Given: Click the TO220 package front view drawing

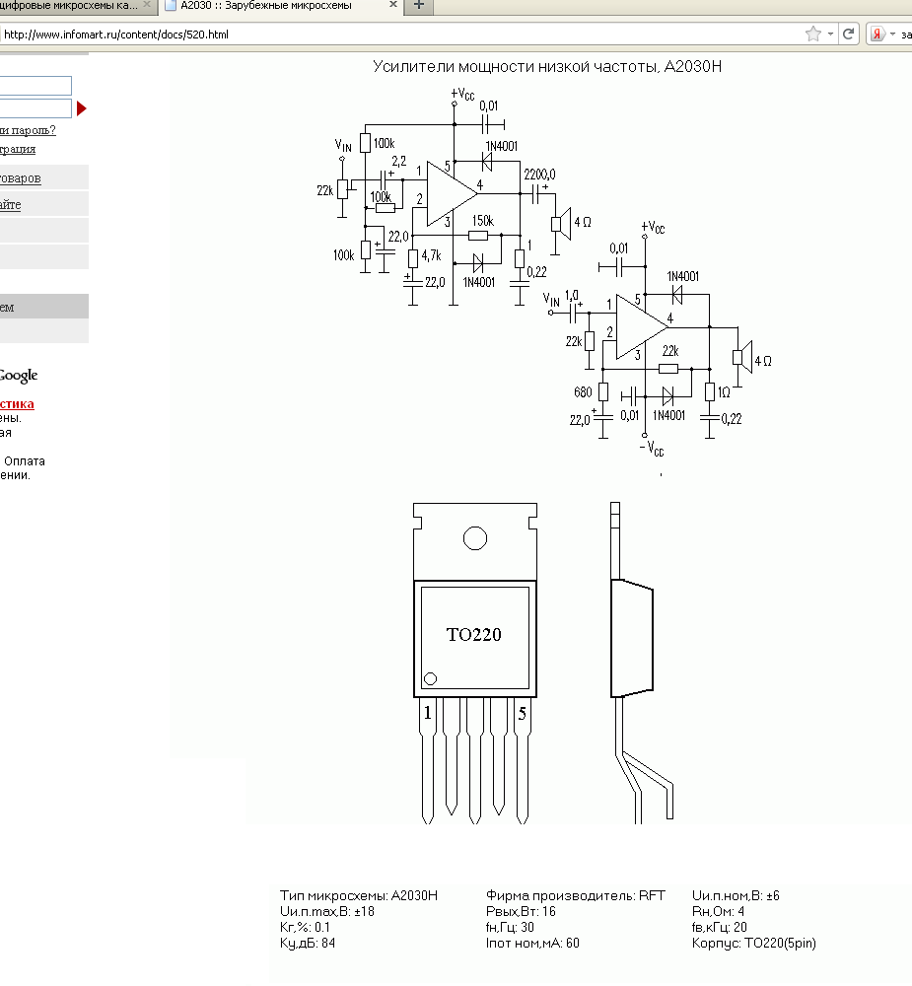Looking at the screenshot, I should tap(475, 664).
